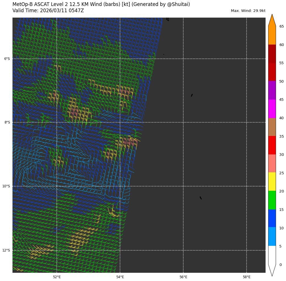Screen dimensions: 286x281
Task: Click the magenta 40-45 kt colorbar band
Action: [x=272, y=109]
